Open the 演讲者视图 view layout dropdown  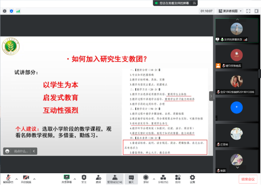click(230, 11)
